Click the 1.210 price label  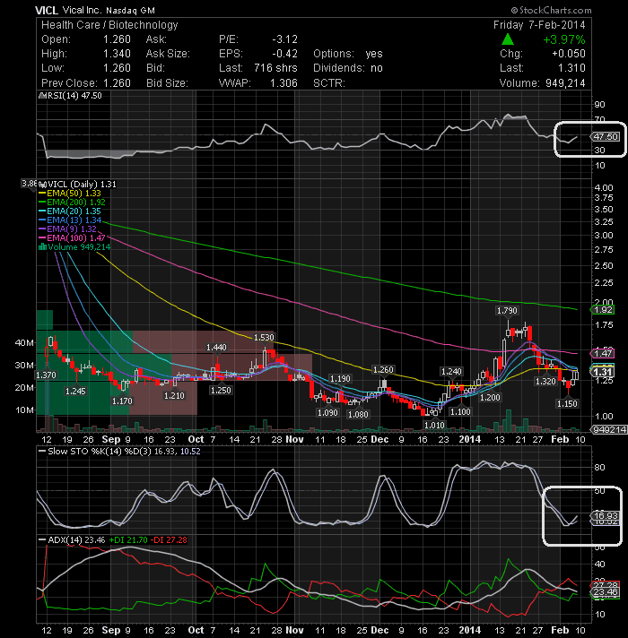point(174,395)
